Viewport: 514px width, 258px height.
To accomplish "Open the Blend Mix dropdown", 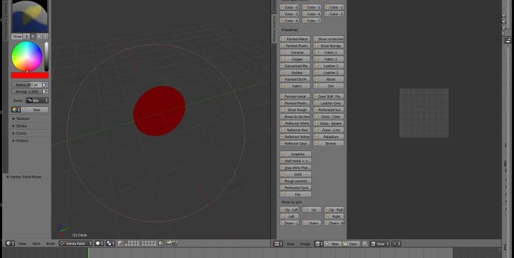I will coord(37,101).
